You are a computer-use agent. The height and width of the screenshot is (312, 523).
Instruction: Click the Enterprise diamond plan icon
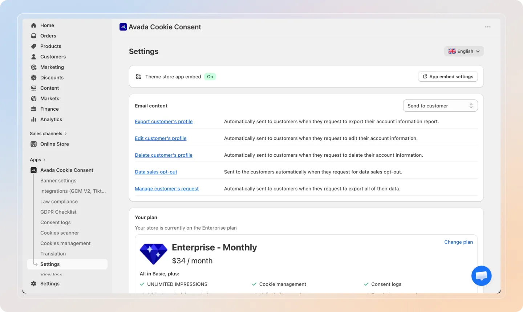(153, 254)
